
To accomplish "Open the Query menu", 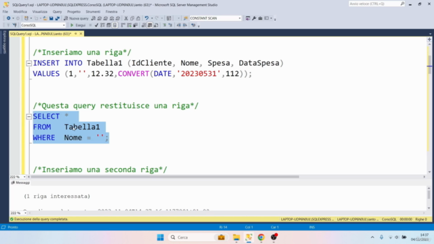I will 57,12.
